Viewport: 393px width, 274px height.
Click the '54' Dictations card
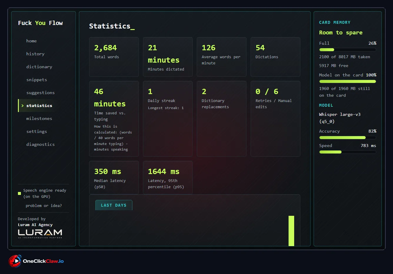pyautogui.click(x=275, y=57)
